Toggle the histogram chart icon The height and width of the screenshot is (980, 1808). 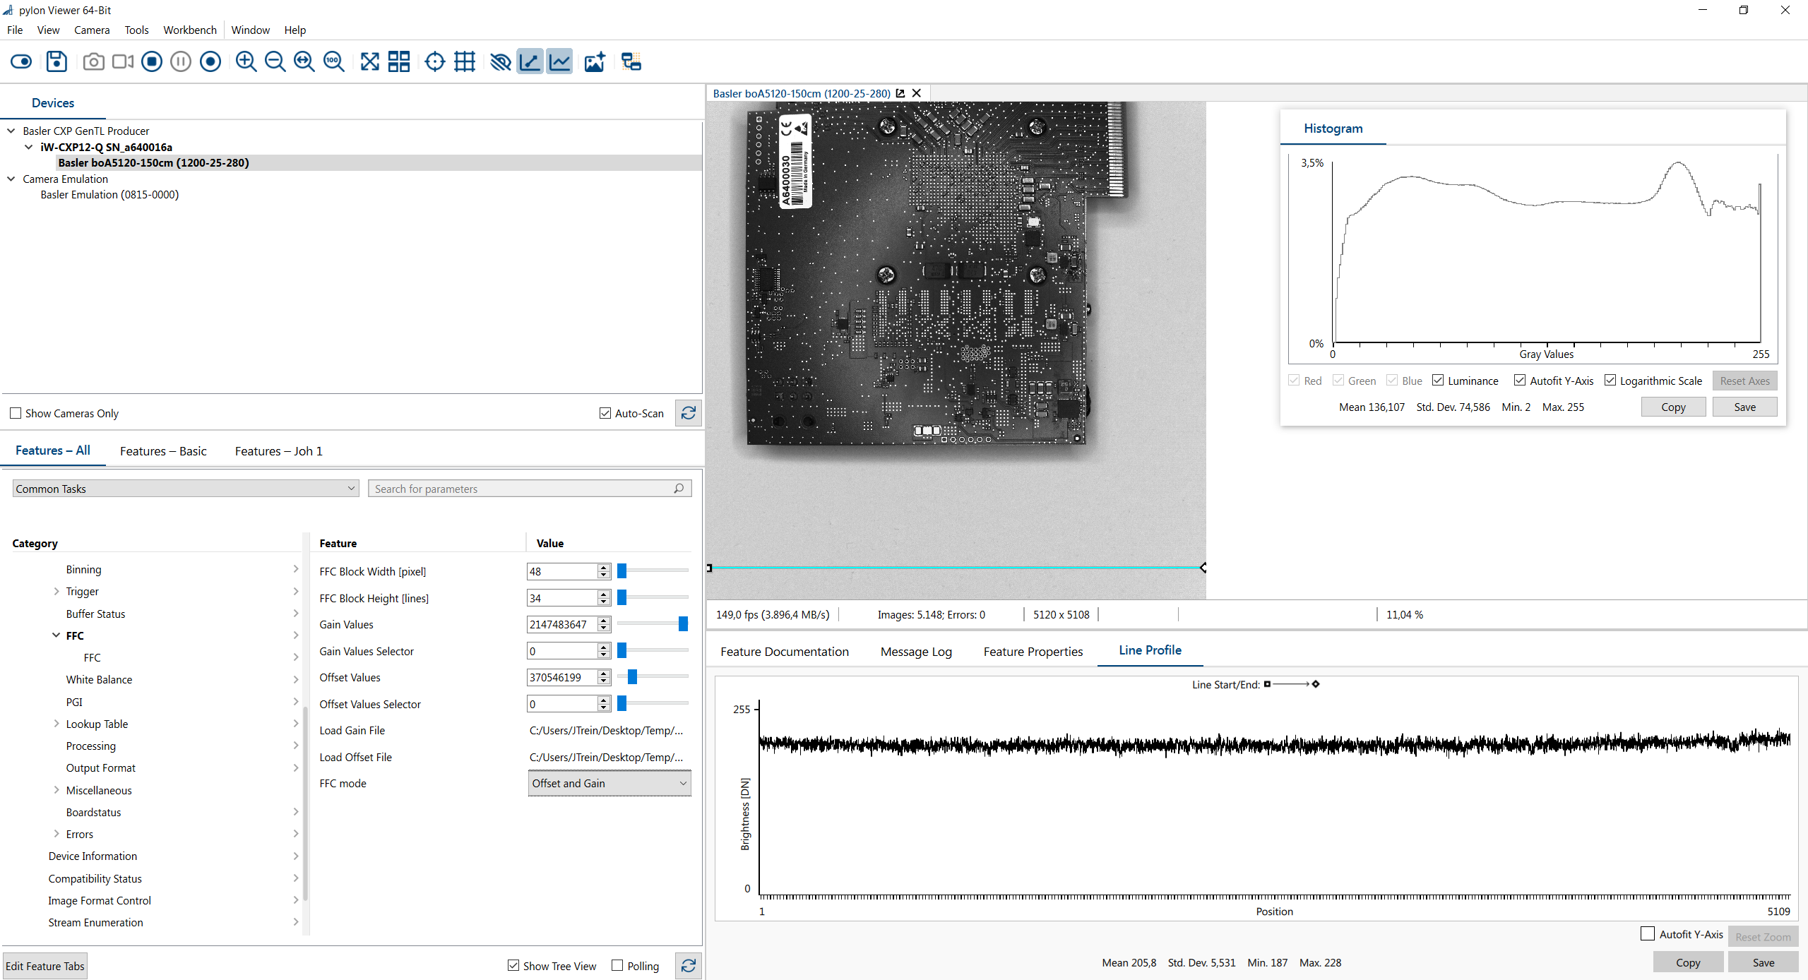(559, 62)
